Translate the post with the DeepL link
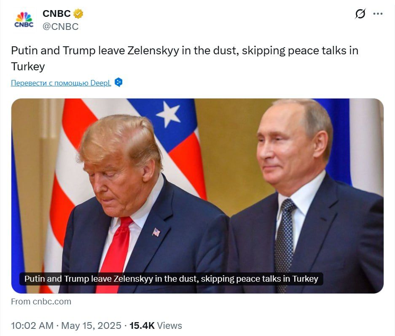Image resolution: width=395 pixels, height=336 pixels. [61, 83]
